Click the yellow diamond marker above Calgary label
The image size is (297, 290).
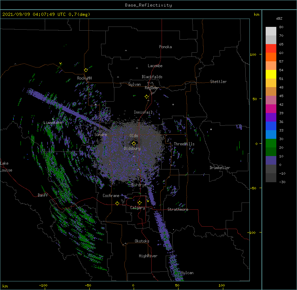click(x=140, y=203)
